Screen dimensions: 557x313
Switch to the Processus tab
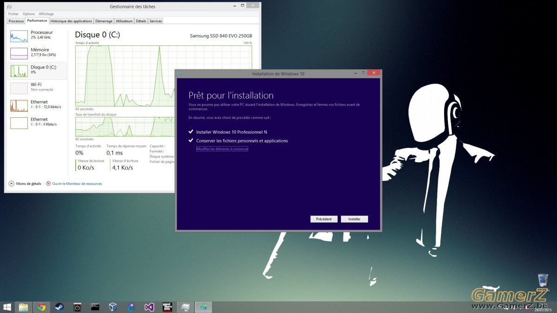pos(16,21)
